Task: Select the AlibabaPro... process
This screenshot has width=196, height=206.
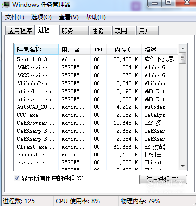Action: (x=96, y=83)
